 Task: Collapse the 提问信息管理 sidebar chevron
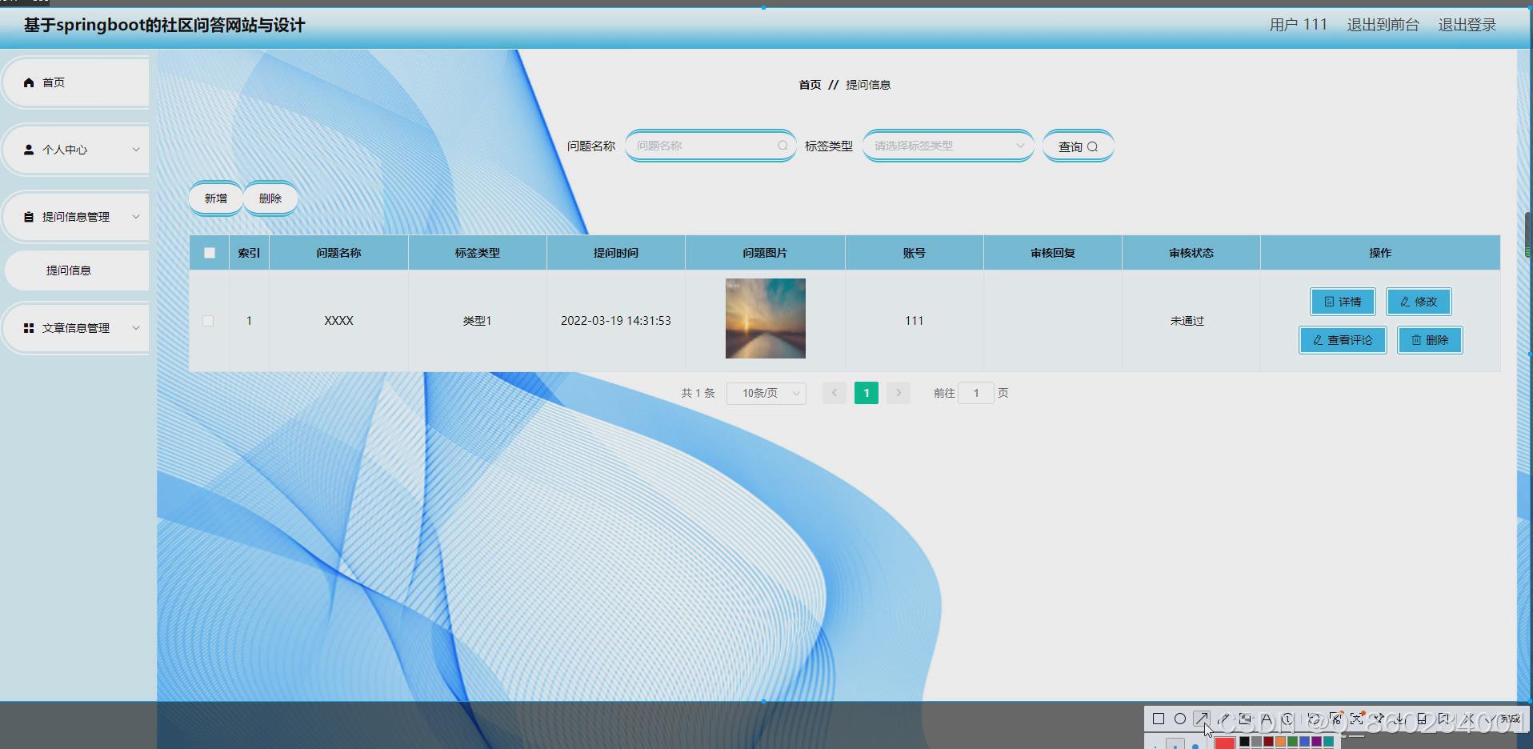point(136,217)
